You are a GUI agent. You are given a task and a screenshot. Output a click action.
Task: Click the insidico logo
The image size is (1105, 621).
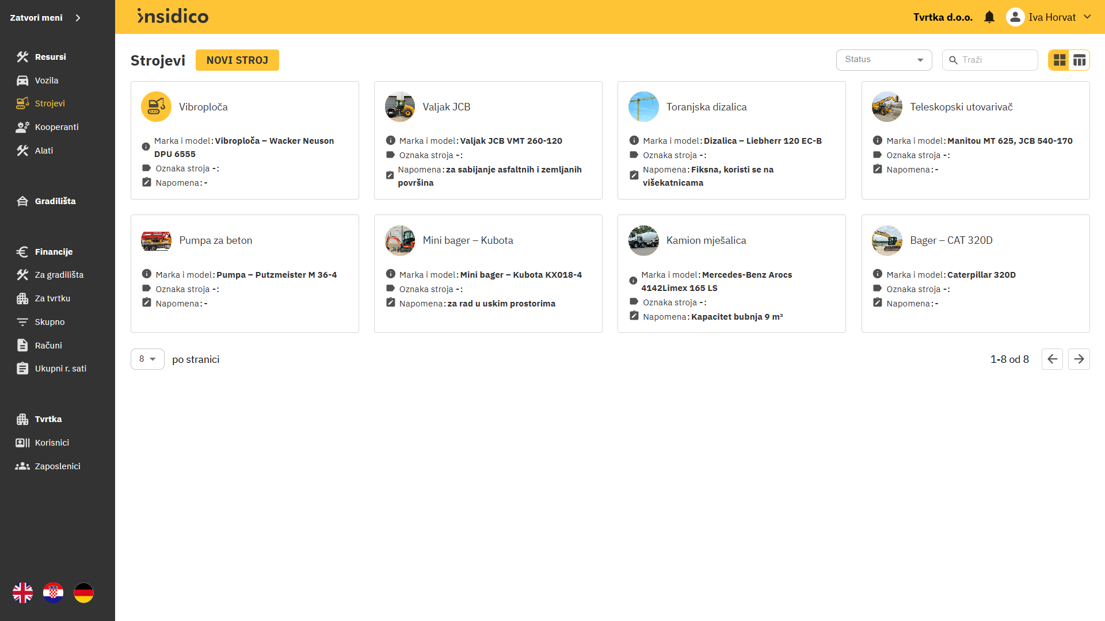click(x=173, y=17)
